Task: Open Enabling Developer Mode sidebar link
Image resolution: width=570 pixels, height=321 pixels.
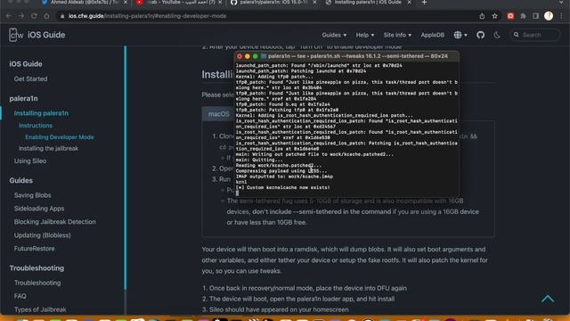Action: pos(60,136)
